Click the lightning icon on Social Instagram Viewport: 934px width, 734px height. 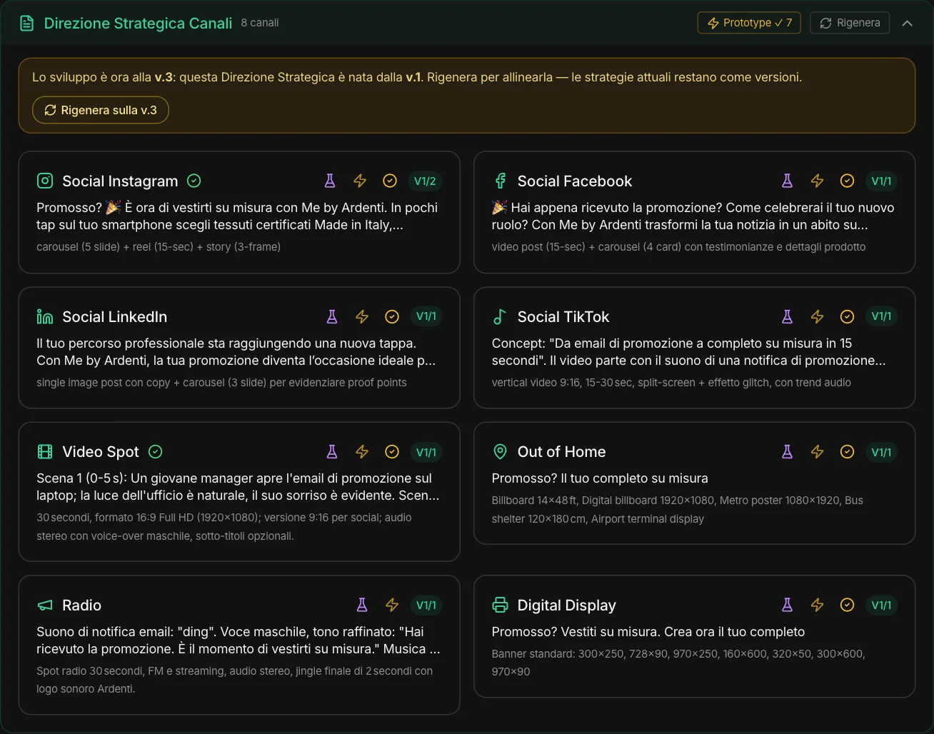point(360,181)
